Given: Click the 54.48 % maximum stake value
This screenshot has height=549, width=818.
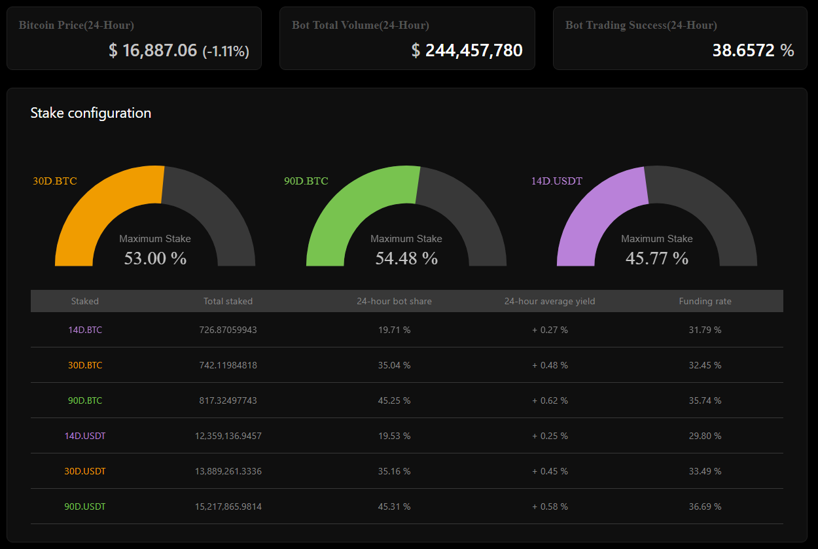Looking at the screenshot, I should 406,258.
